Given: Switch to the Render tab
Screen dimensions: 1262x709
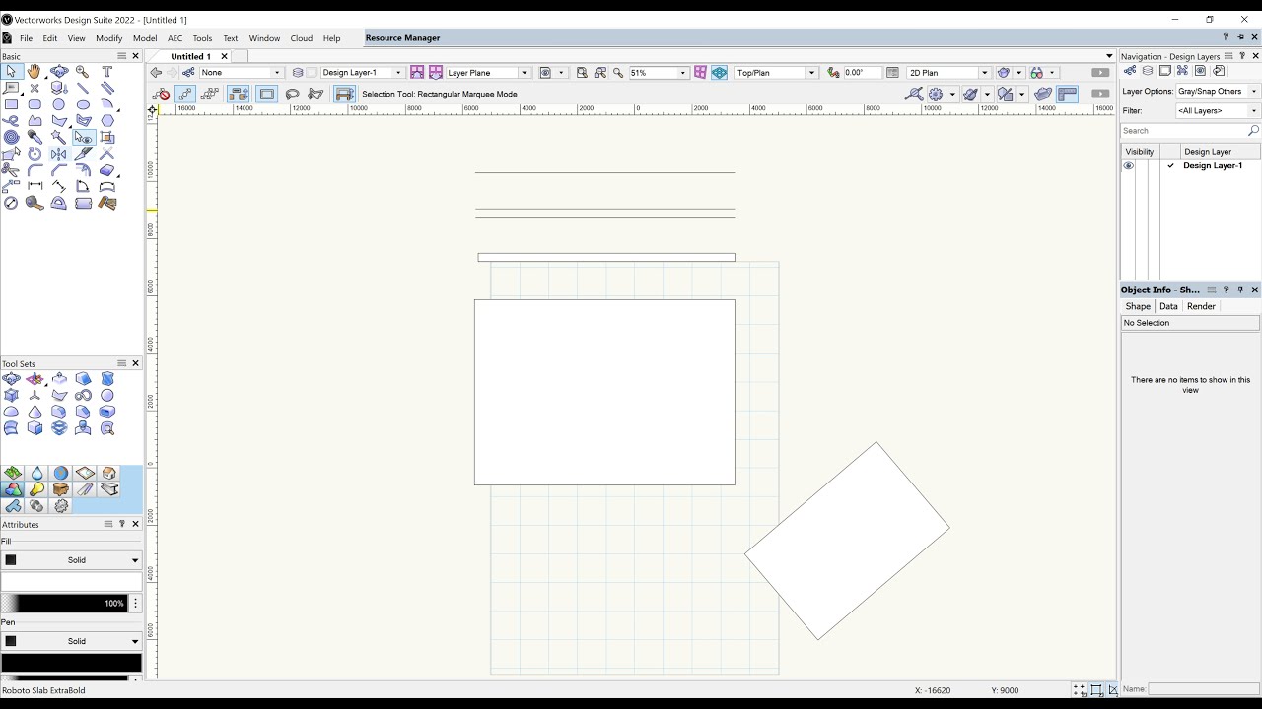Looking at the screenshot, I should pyautogui.click(x=1201, y=306).
